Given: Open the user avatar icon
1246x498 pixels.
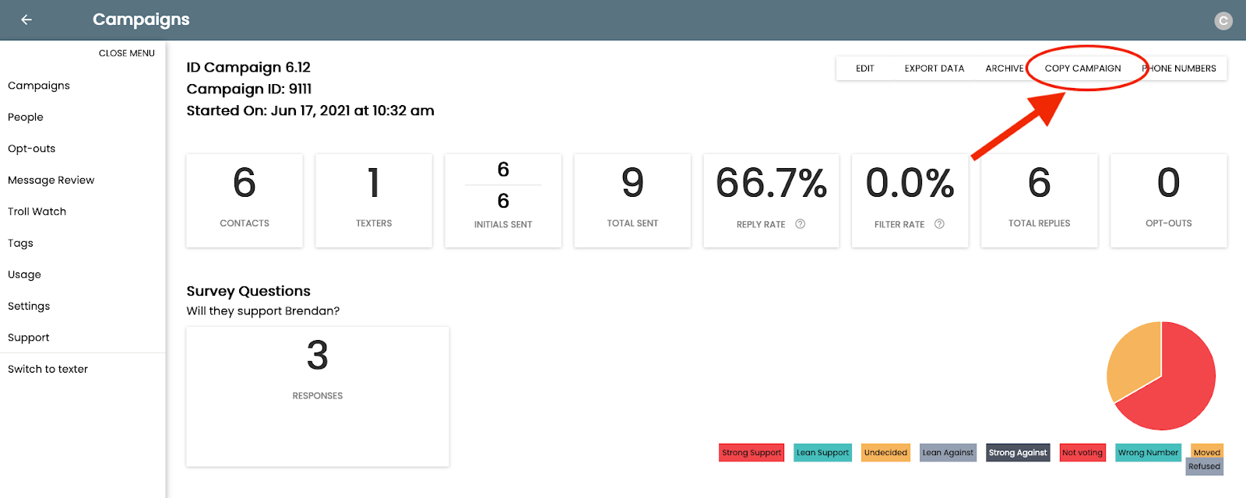Looking at the screenshot, I should pos(1223,21).
